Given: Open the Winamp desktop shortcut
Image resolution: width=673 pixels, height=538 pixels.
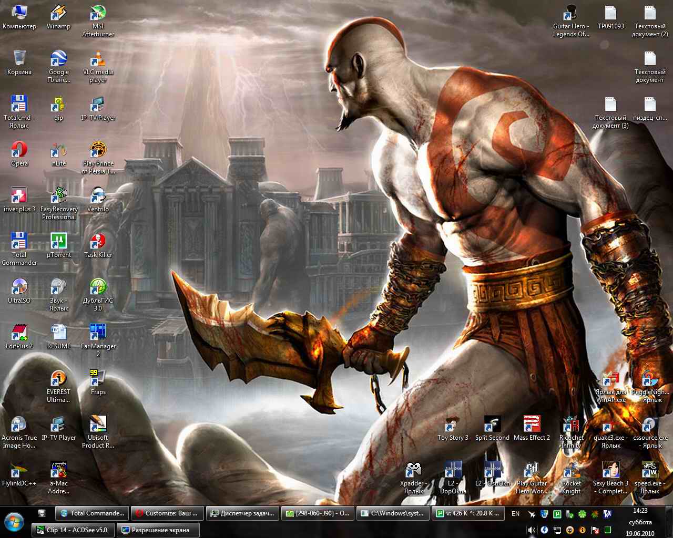Looking at the screenshot, I should (58, 13).
